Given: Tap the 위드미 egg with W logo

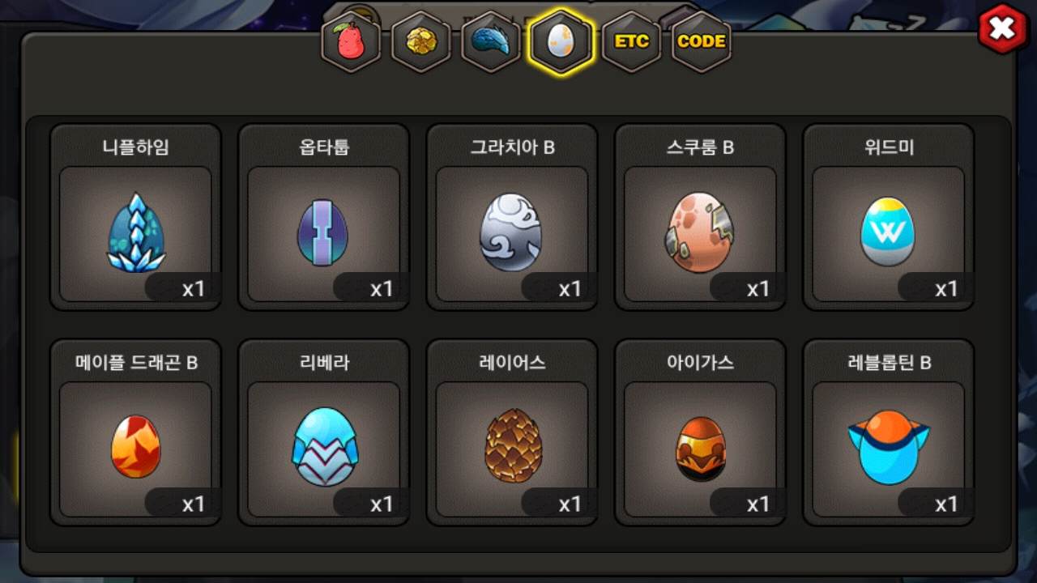Looking at the screenshot, I should (x=888, y=232).
